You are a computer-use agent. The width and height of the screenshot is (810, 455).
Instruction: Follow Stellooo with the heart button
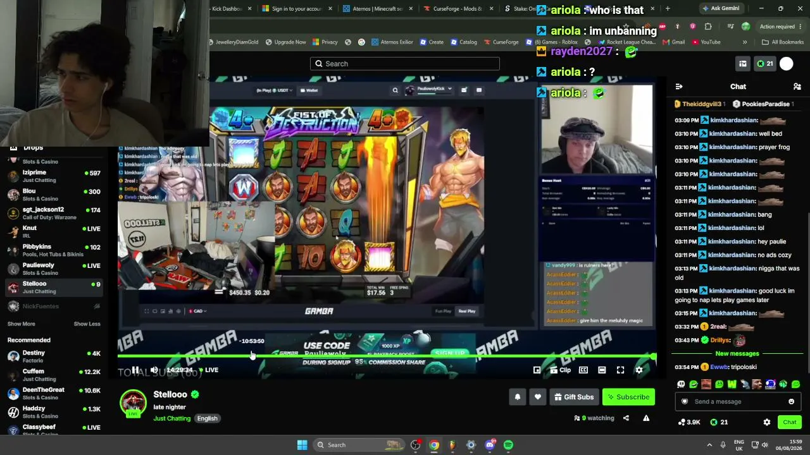click(537, 397)
